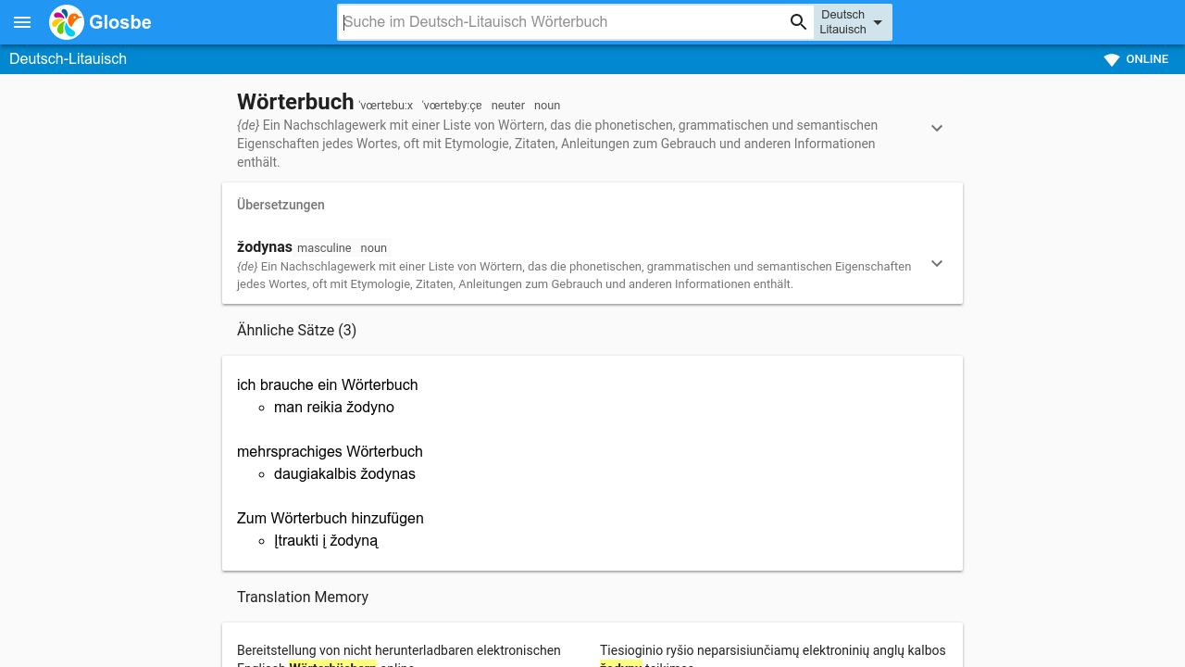Viewport: 1185px width, 667px height.
Task: Click the 'noun' tag next to žodynas
Action: (374, 248)
